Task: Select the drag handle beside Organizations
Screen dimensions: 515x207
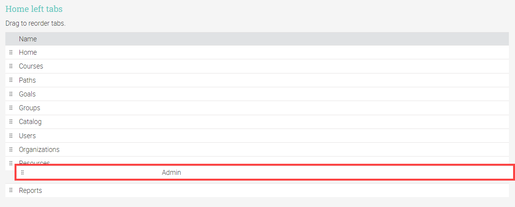Action: pos(11,150)
